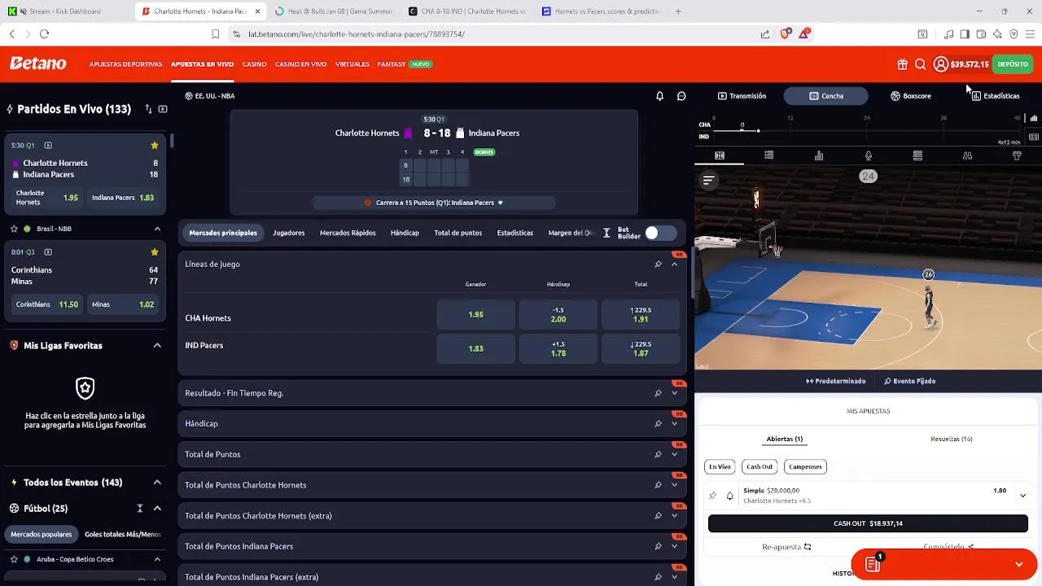Expand the Total de Puntos Charlotte Hornets market

point(674,485)
